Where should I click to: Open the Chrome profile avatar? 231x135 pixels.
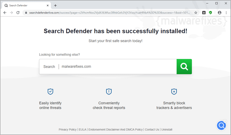pyautogui.click(x=219, y=13)
